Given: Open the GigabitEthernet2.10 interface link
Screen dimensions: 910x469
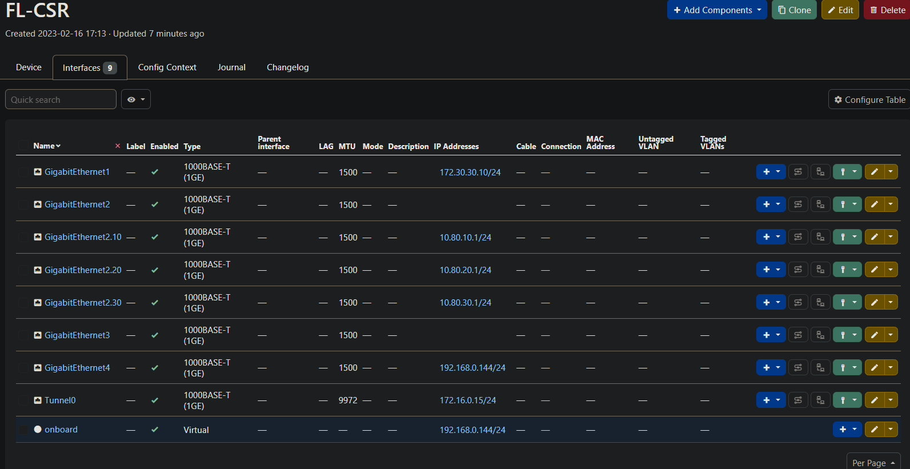Looking at the screenshot, I should click(83, 237).
